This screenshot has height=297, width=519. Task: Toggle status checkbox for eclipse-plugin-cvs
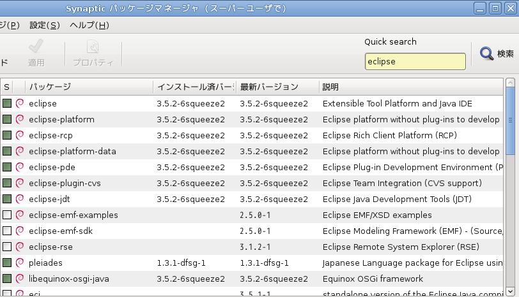[7, 183]
